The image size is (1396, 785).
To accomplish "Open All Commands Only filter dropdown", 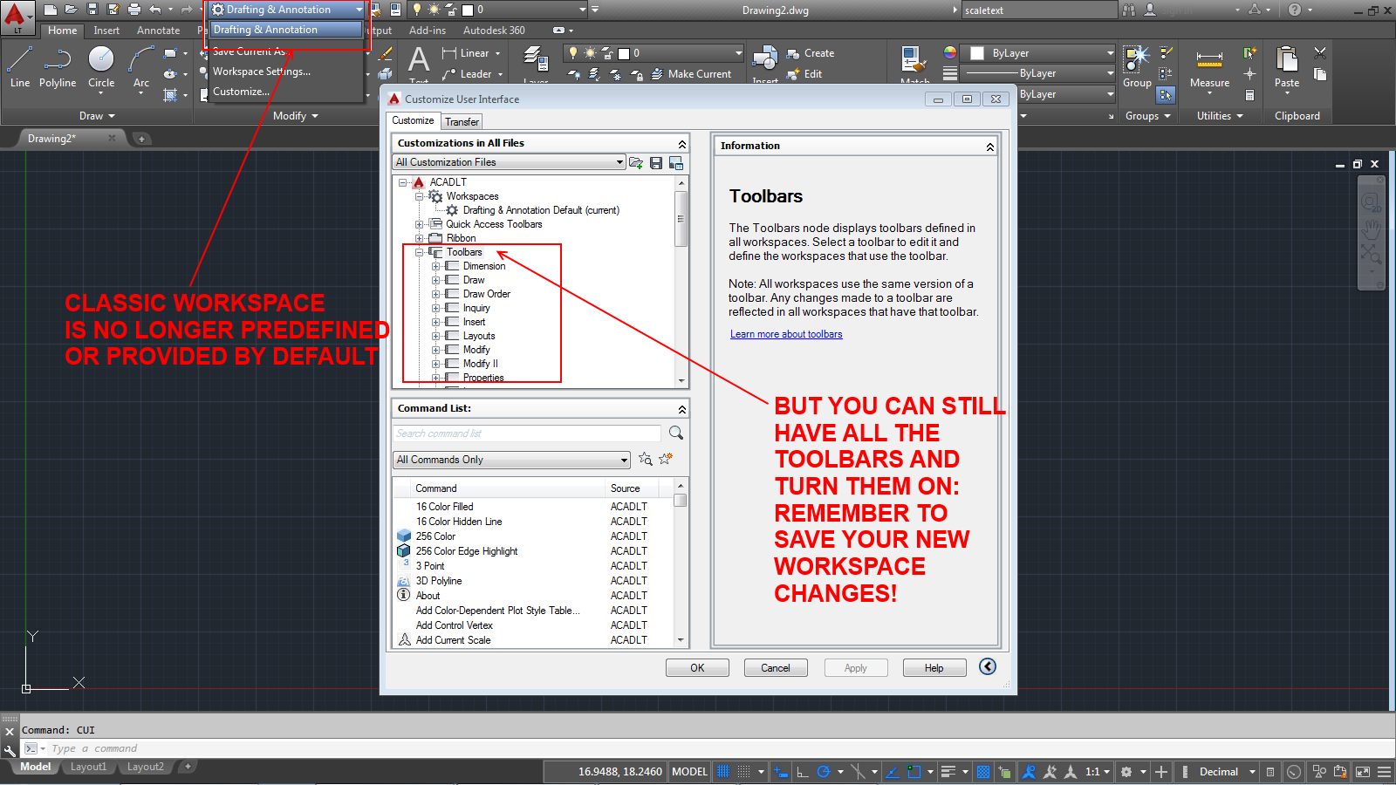I will click(x=512, y=460).
